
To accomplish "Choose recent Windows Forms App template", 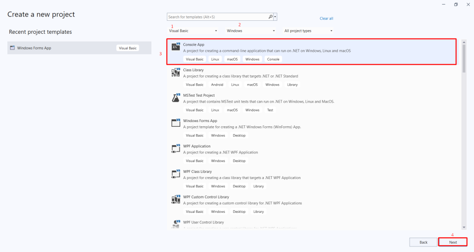I will tap(79, 48).
